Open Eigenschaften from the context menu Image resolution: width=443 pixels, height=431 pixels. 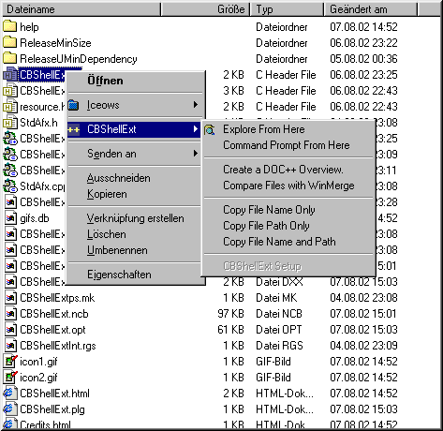pos(119,275)
